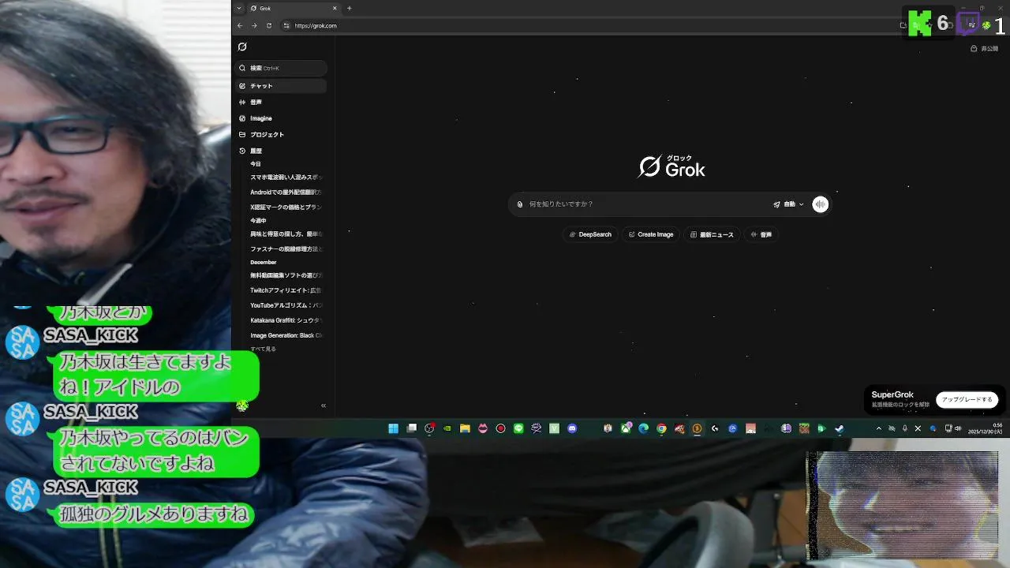Viewport: 1010px width, 568px height.
Task: Open chat YouTubeアルゴリズム
Action: click(x=286, y=305)
